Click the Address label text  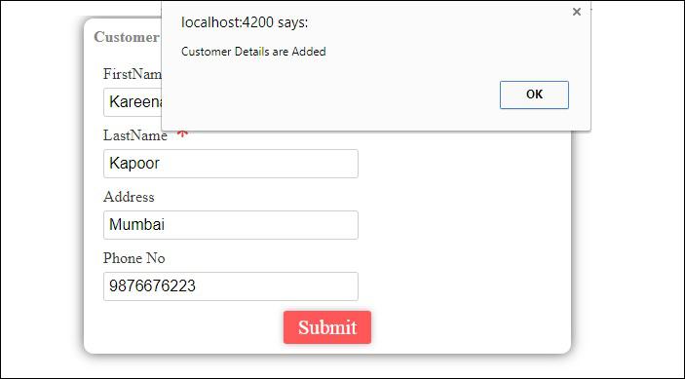(129, 197)
